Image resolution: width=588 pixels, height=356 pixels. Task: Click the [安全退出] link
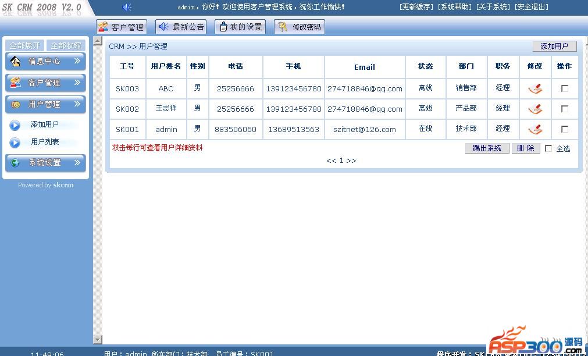[532, 7]
